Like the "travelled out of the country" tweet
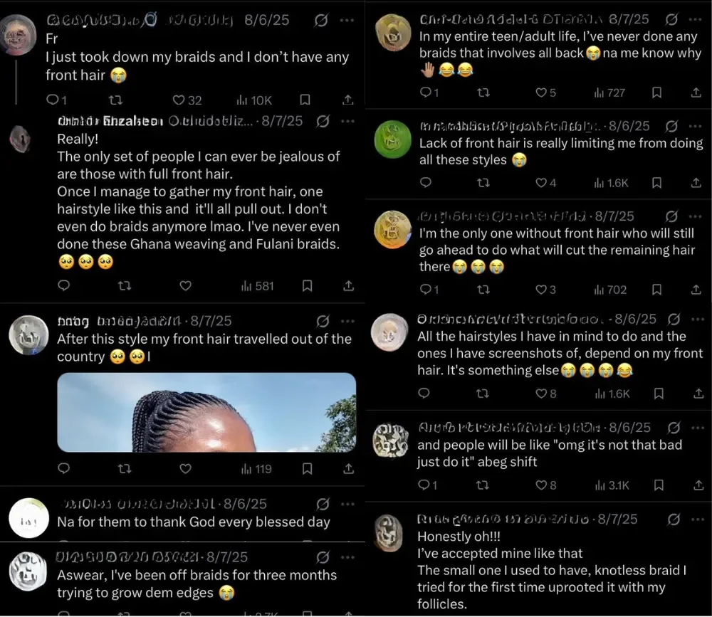This screenshot has height=617, width=712. 185,468
